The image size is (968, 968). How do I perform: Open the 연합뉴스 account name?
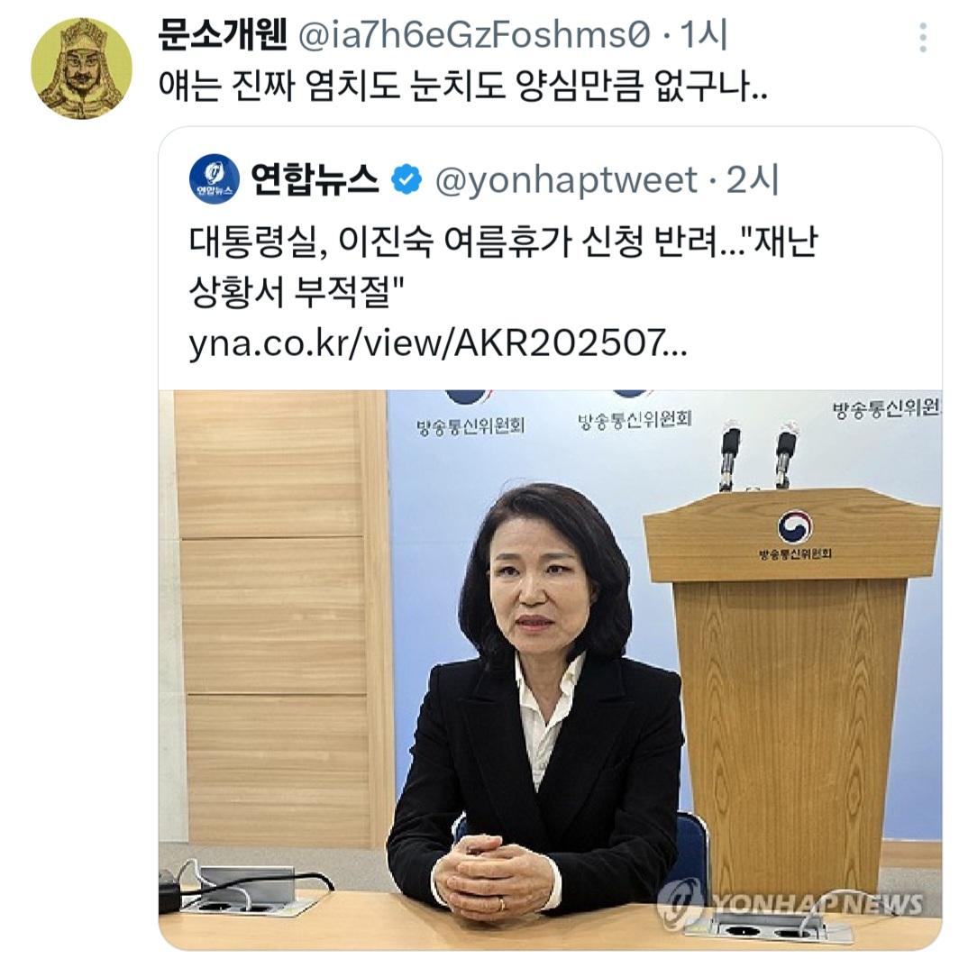point(315,179)
